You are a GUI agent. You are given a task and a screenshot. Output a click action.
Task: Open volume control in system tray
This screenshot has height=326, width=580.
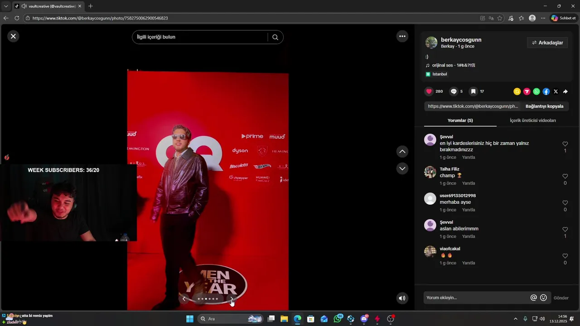click(x=542, y=319)
